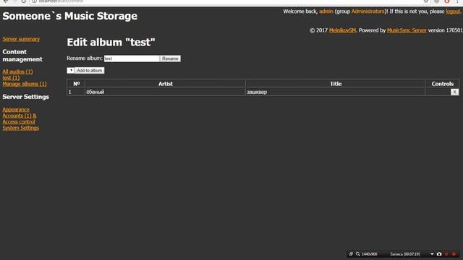Click the Administrators group link

pos(368,12)
